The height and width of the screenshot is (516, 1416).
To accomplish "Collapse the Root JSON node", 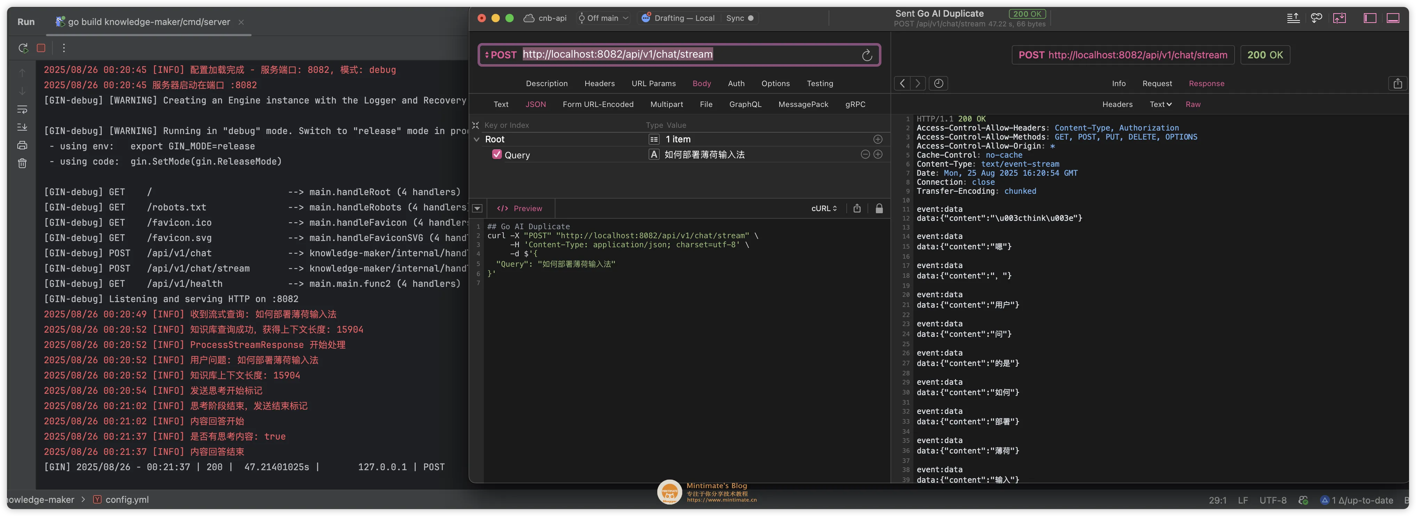I will pyautogui.click(x=477, y=140).
